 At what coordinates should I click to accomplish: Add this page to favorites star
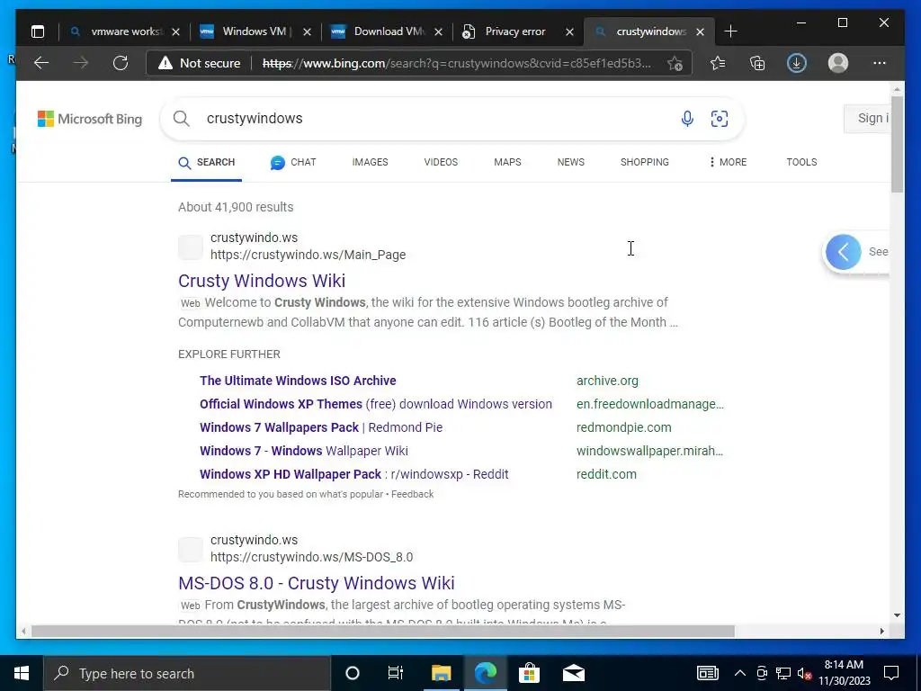[675, 63]
